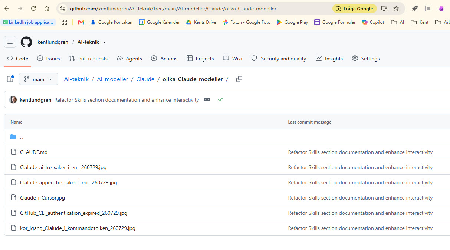Go to AI-teknik breadcrumb link
The height and width of the screenshot is (250, 450).
coord(76,79)
